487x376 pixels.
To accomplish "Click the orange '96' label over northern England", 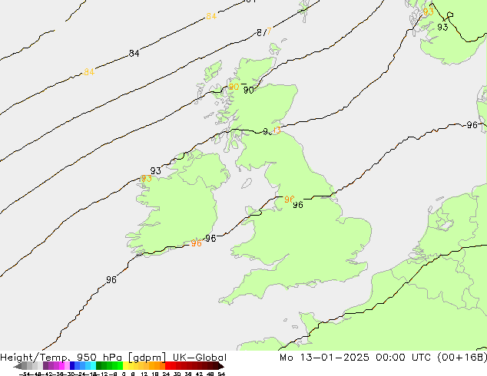I will [x=289, y=200].
